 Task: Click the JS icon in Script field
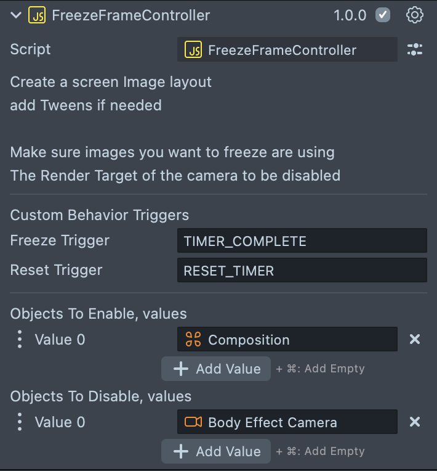[x=193, y=50]
